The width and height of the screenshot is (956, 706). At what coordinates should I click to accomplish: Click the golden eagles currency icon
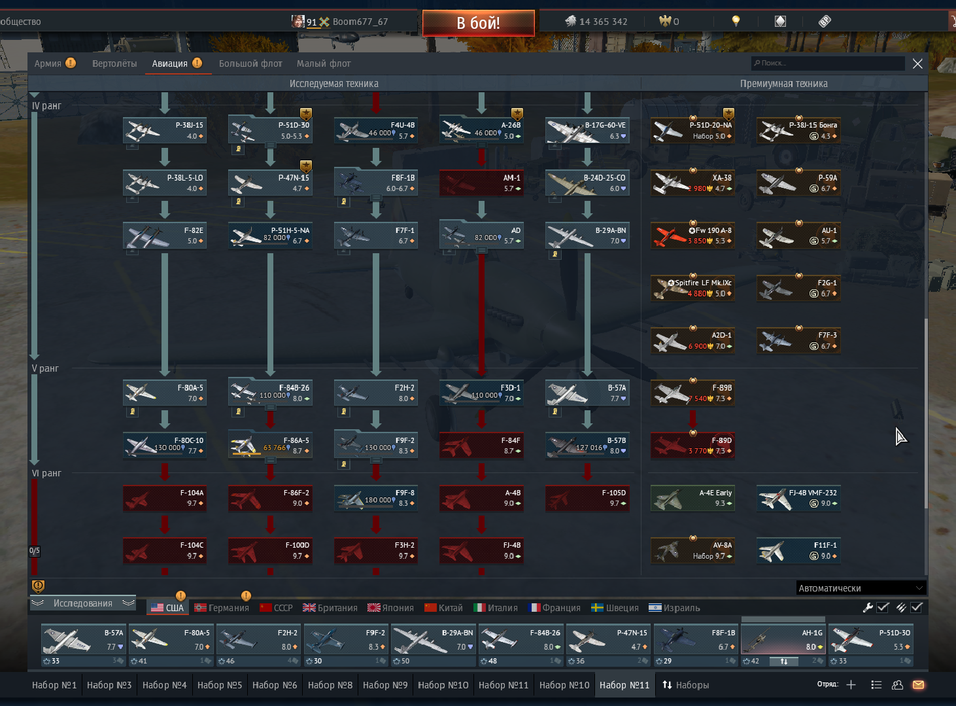[x=665, y=21]
